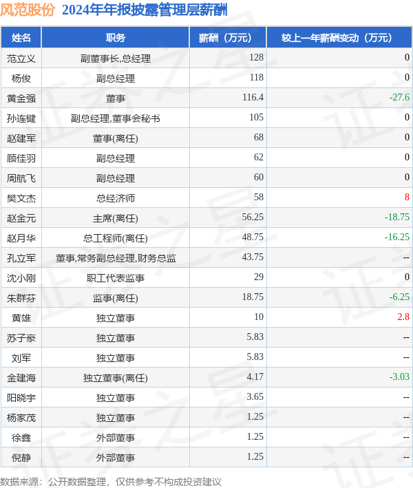Image resolution: width=413 pixels, height=488 pixels.
Task: Select the name 阳晓宇
Action: click(x=21, y=397)
